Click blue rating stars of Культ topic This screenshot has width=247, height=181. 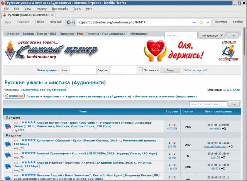click(x=29, y=140)
